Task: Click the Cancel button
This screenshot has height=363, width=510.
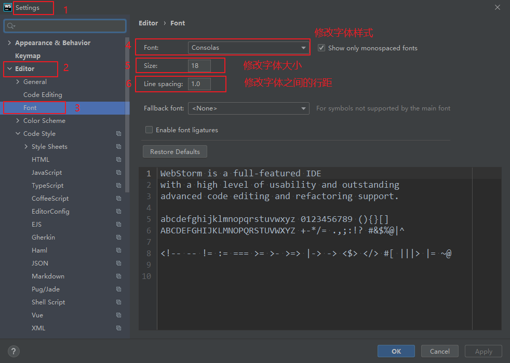Action: tap(440, 351)
